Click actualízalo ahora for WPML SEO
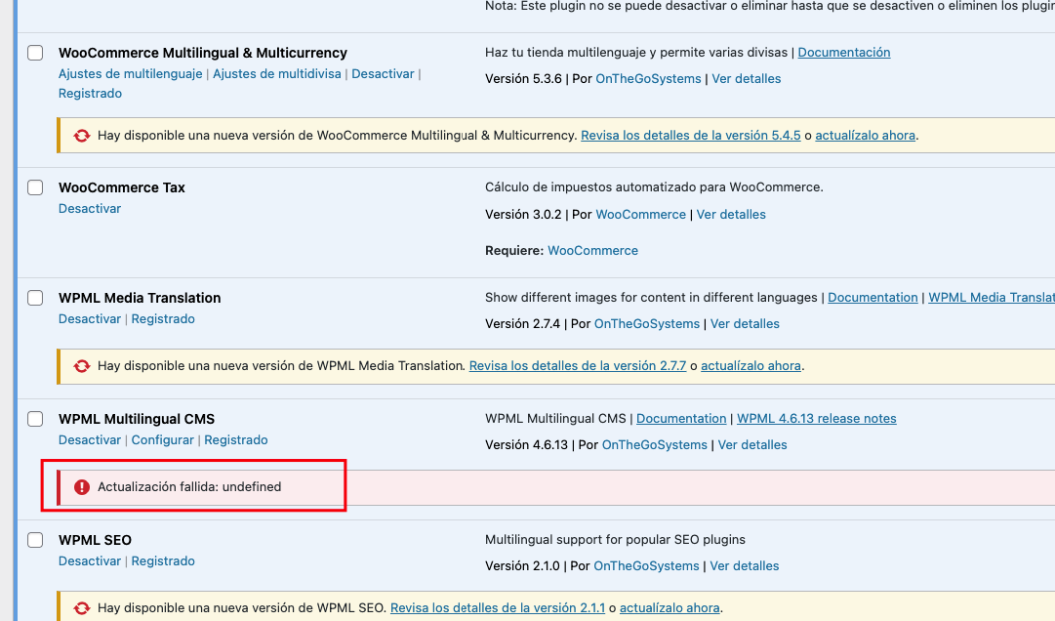This screenshot has width=1055, height=621. coord(670,608)
